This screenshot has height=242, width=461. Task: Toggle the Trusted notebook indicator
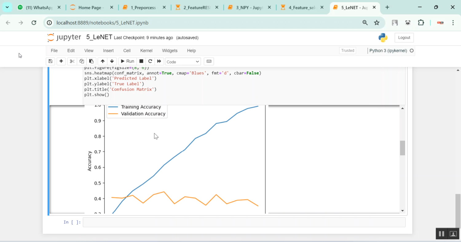point(348,51)
